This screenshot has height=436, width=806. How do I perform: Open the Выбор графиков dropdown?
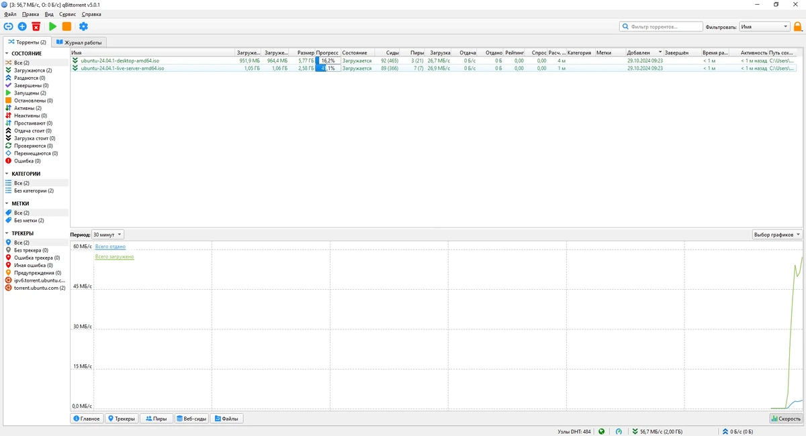click(777, 235)
